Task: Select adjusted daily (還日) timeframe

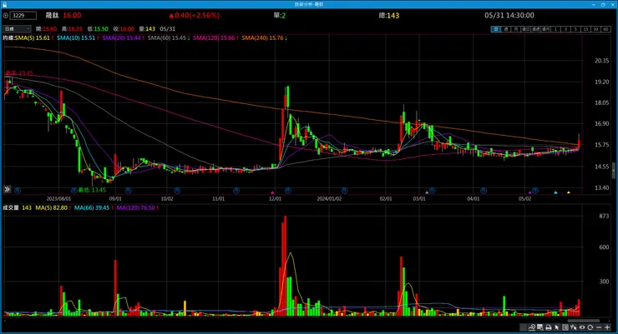Action: 525,29
